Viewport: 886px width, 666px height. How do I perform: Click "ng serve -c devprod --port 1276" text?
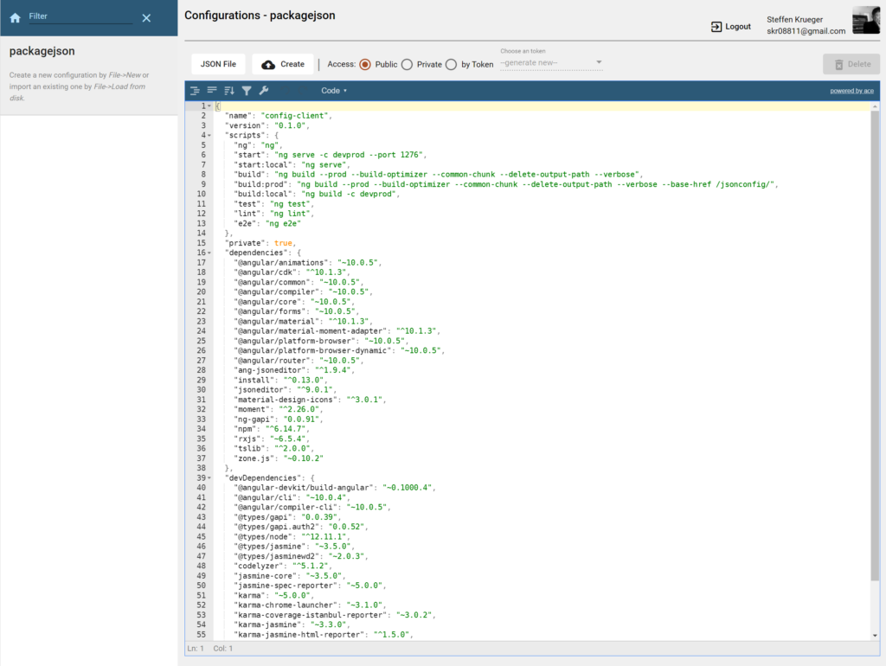pyautogui.click(x=349, y=155)
